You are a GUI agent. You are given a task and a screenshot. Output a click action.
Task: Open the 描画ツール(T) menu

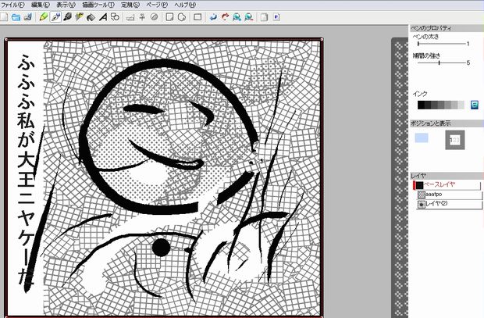pyautogui.click(x=98, y=5)
